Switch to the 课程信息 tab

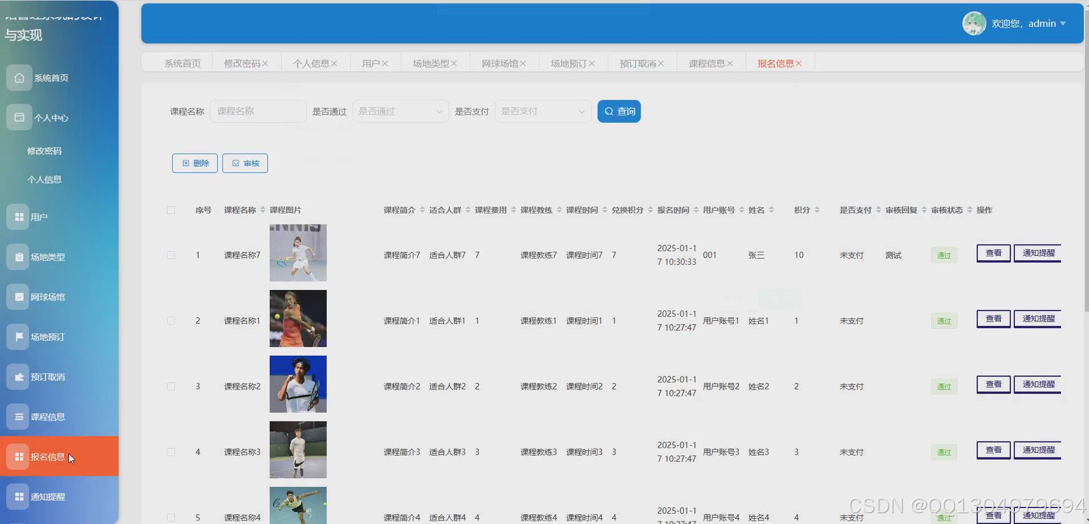tap(706, 63)
